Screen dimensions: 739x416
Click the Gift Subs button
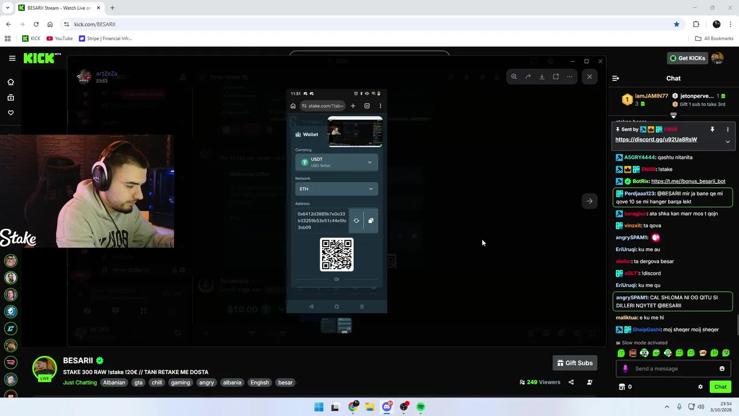click(x=574, y=363)
